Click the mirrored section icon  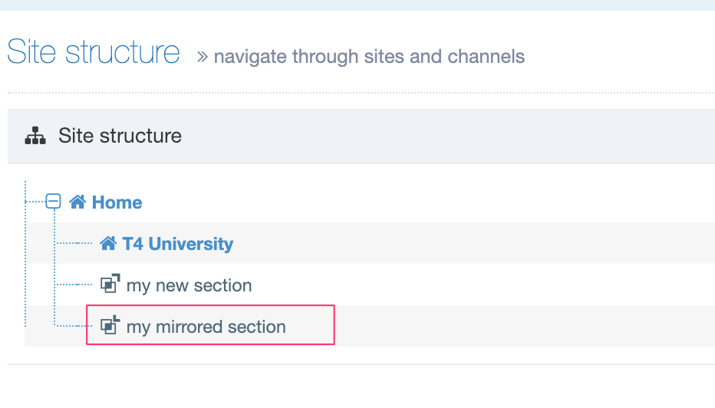coord(110,326)
